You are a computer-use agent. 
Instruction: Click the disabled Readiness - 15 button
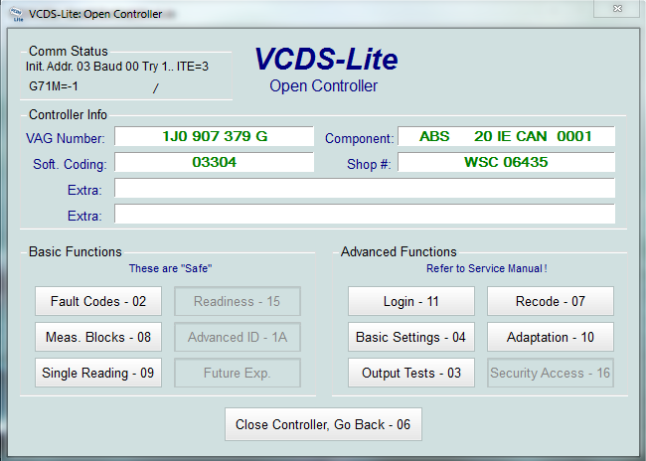(x=238, y=301)
